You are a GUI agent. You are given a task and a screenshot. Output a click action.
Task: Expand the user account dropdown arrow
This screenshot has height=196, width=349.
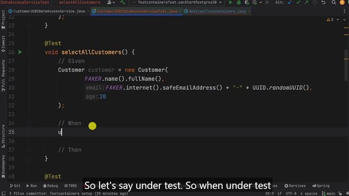113,2
